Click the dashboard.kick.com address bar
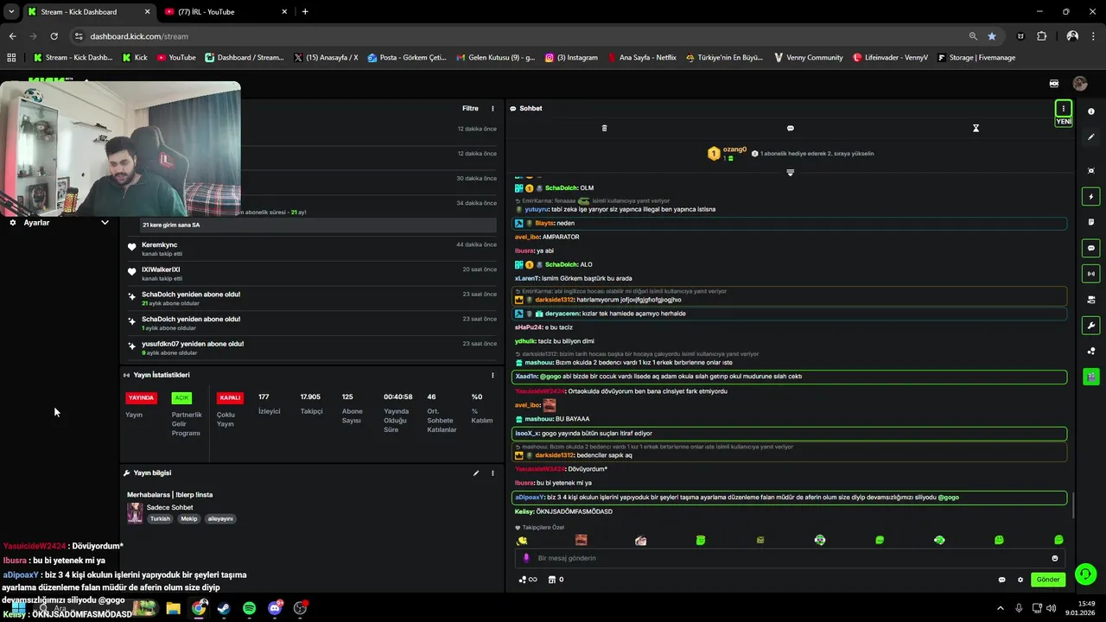Image resolution: width=1106 pixels, height=622 pixels. 518,36
